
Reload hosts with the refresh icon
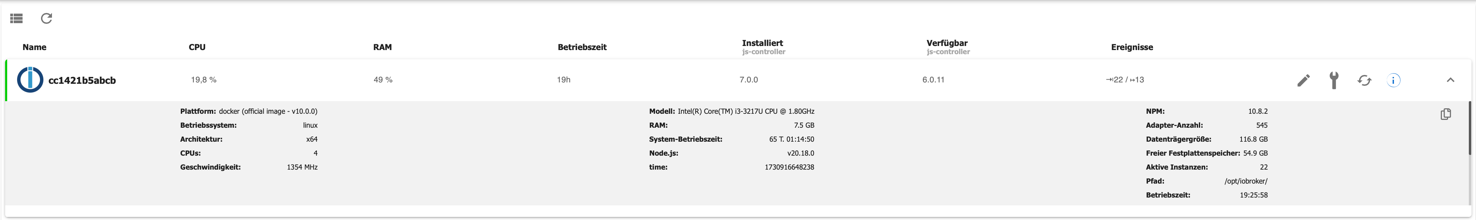click(x=46, y=19)
